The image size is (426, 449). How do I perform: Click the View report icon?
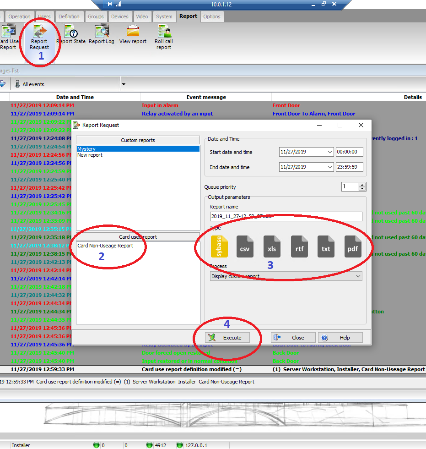tap(133, 36)
